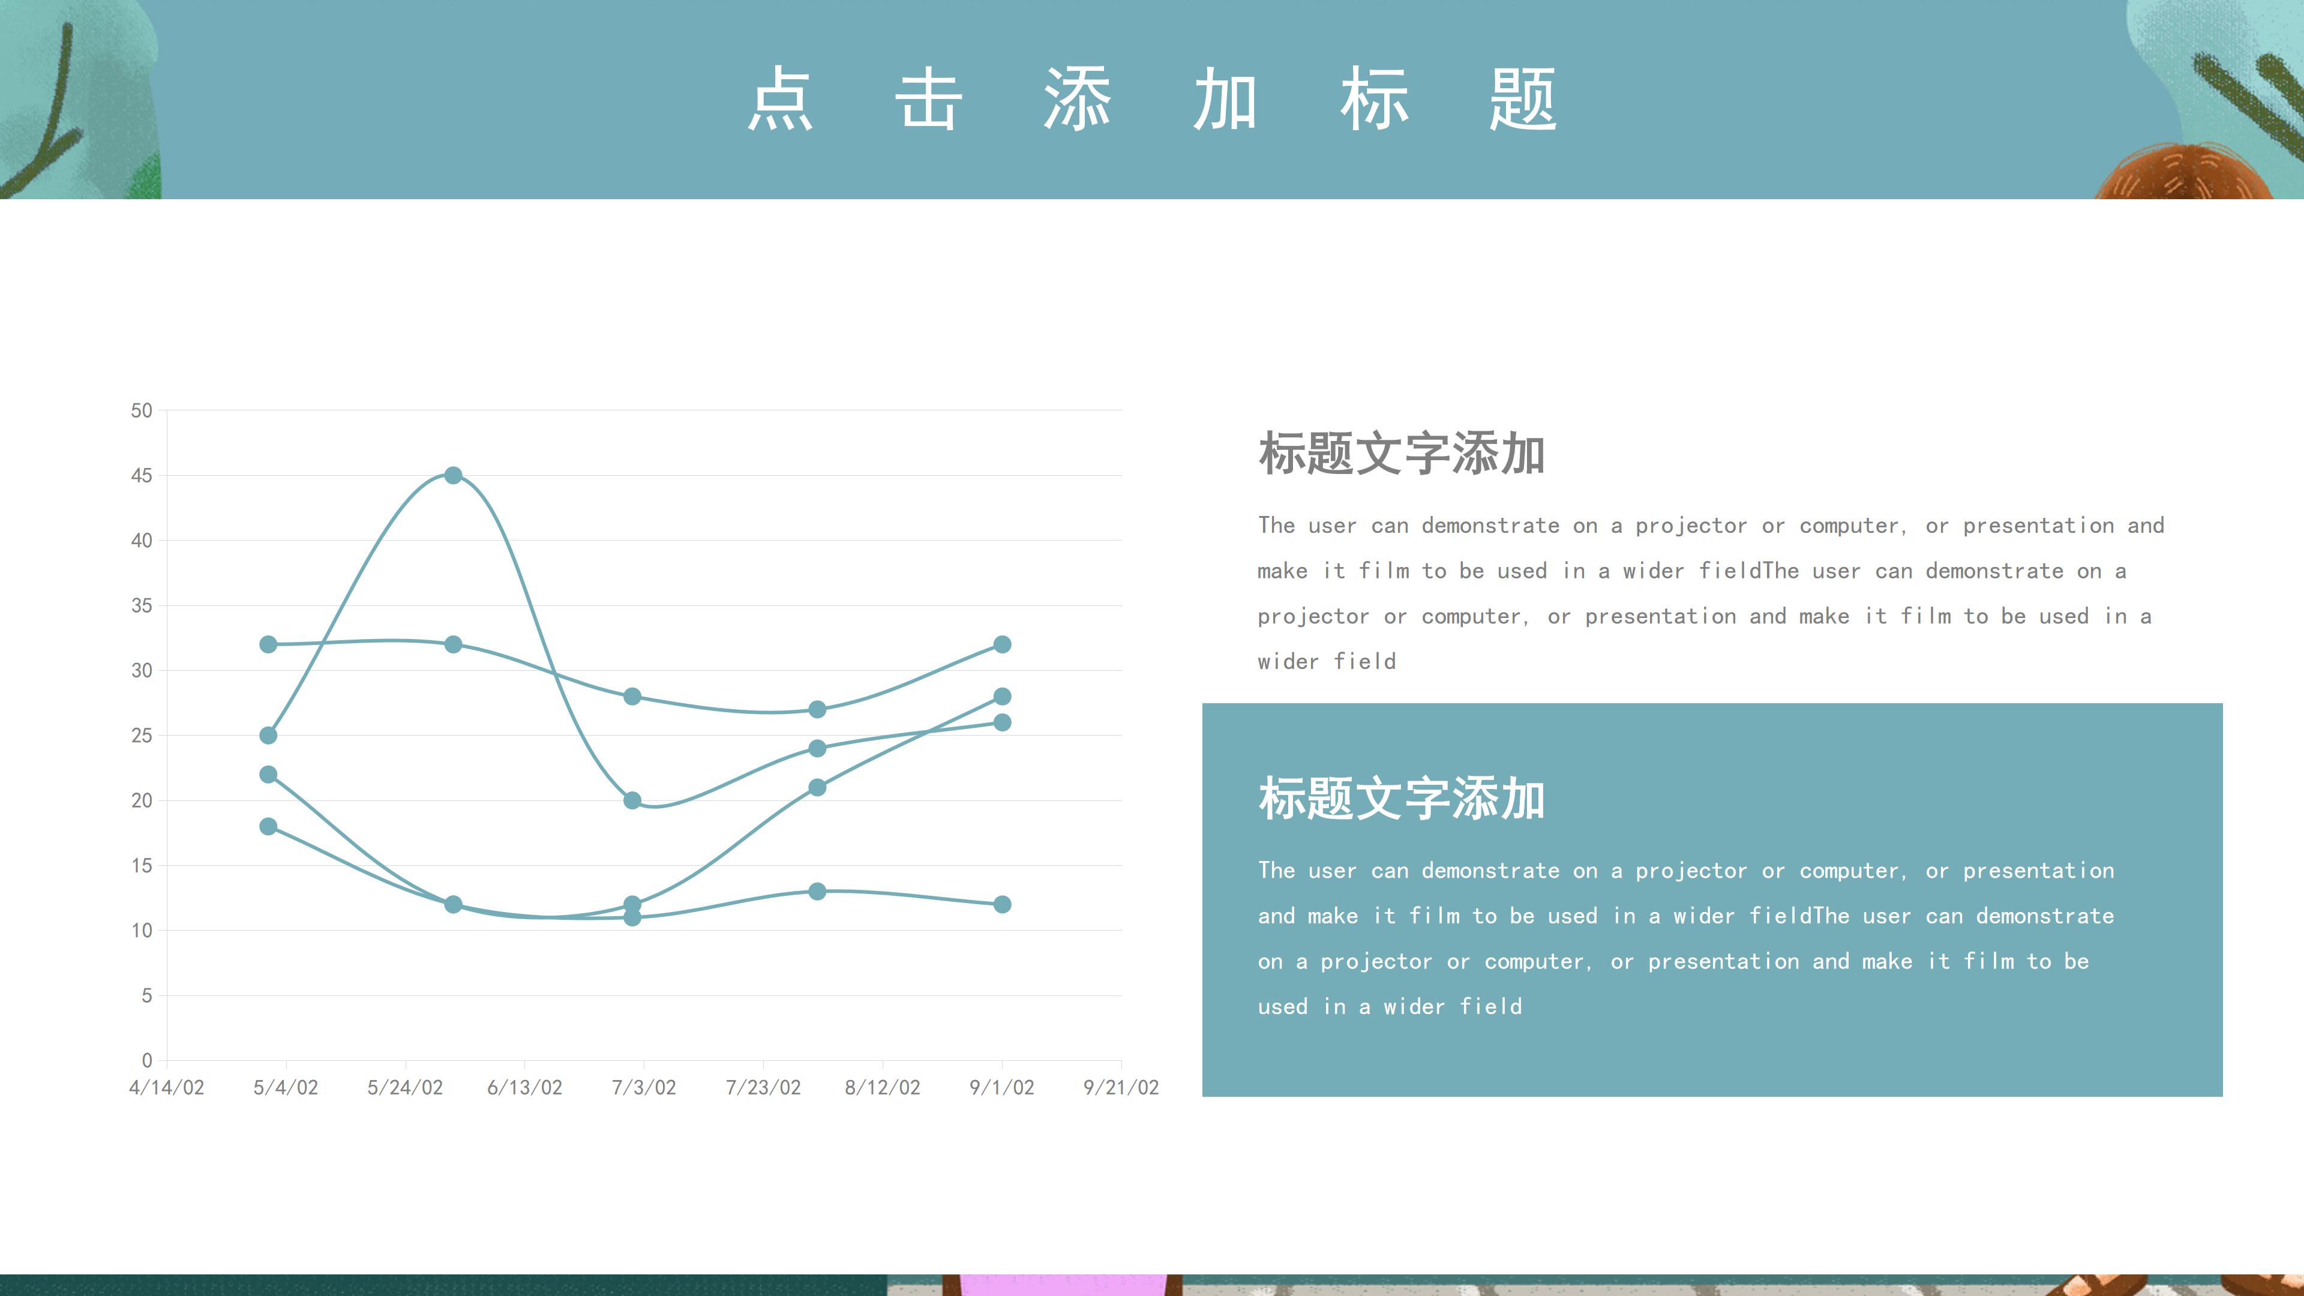The height and width of the screenshot is (1296, 2304).
Task: Click the 50 label on y-axis
Action: click(142, 410)
